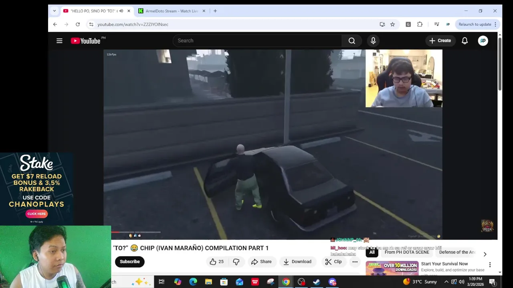Open Outlook mail from taskbar
513x288 pixels.
coord(239,282)
